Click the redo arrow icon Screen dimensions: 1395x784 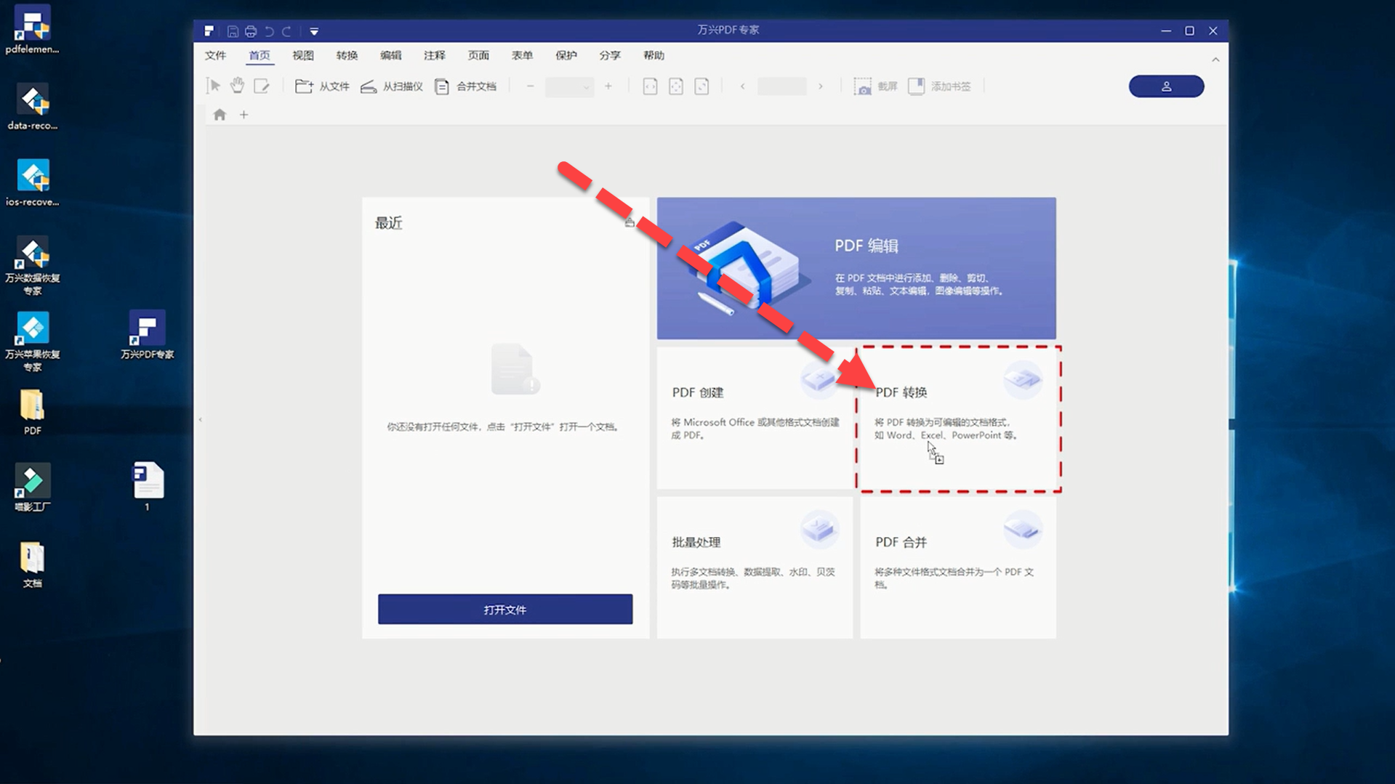tap(287, 31)
